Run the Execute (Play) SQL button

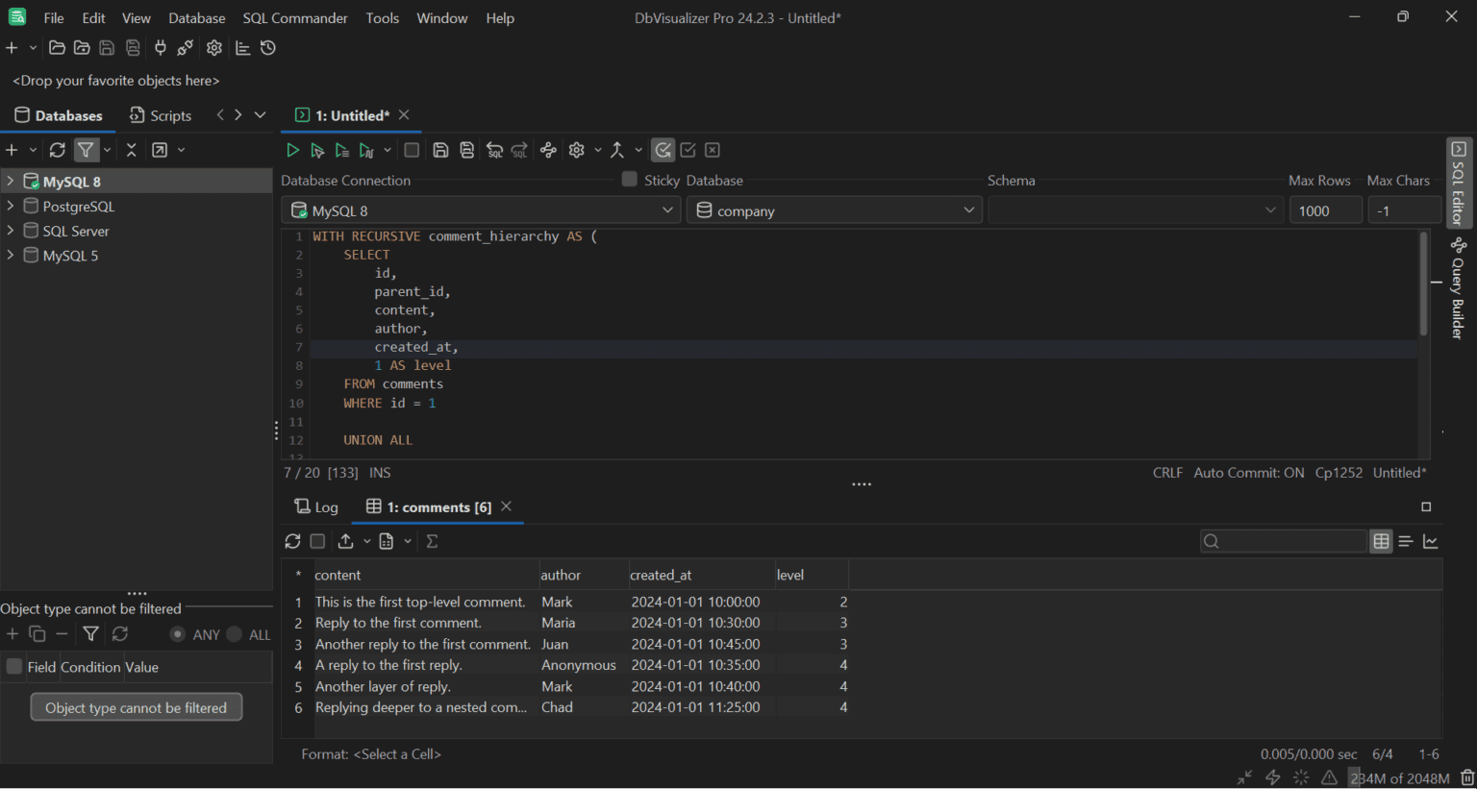point(292,150)
